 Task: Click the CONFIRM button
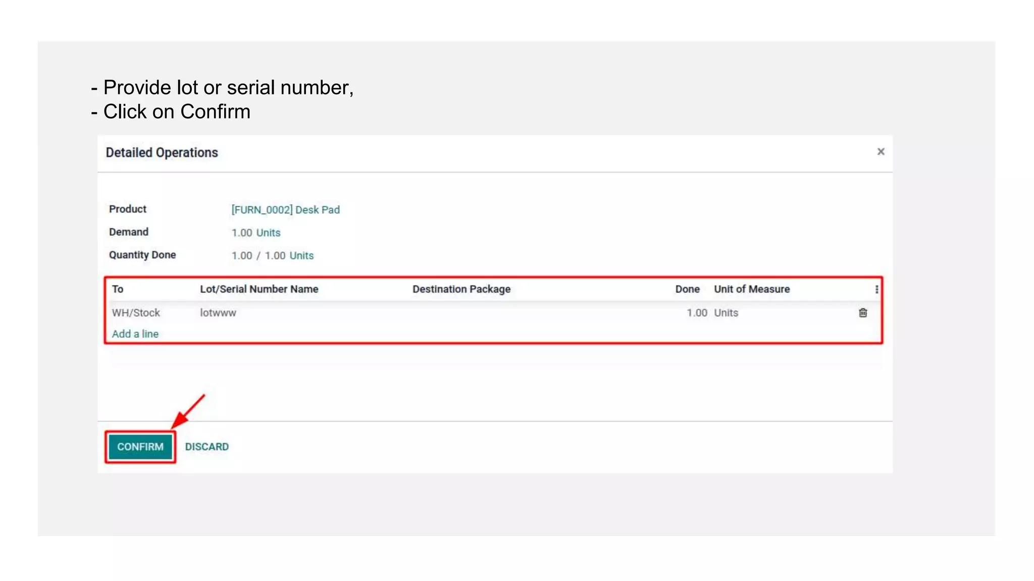pos(140,447)
